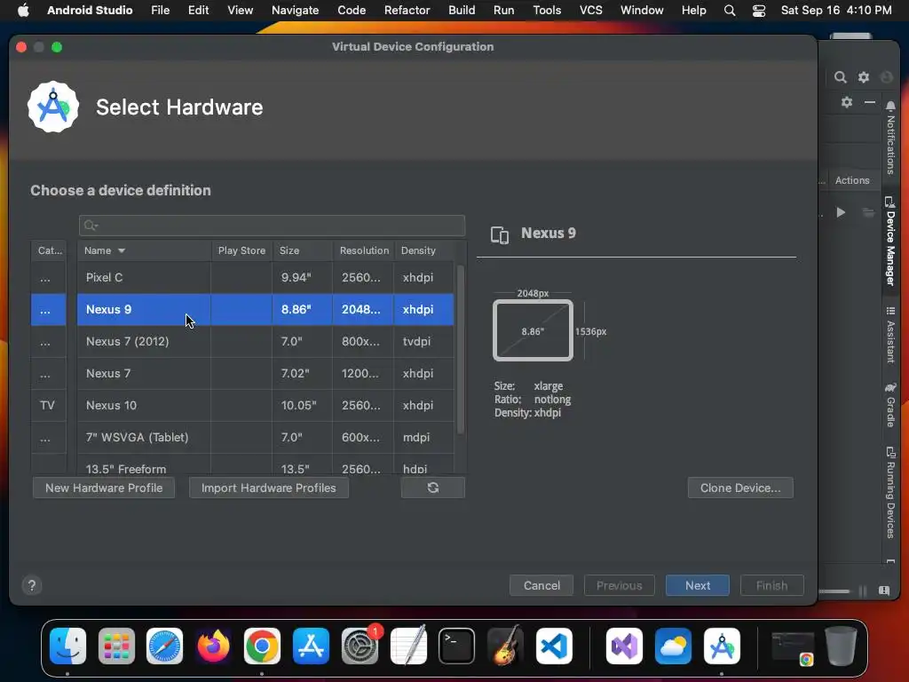
Task: Open App Store from the dock
Action: (311, 646)
